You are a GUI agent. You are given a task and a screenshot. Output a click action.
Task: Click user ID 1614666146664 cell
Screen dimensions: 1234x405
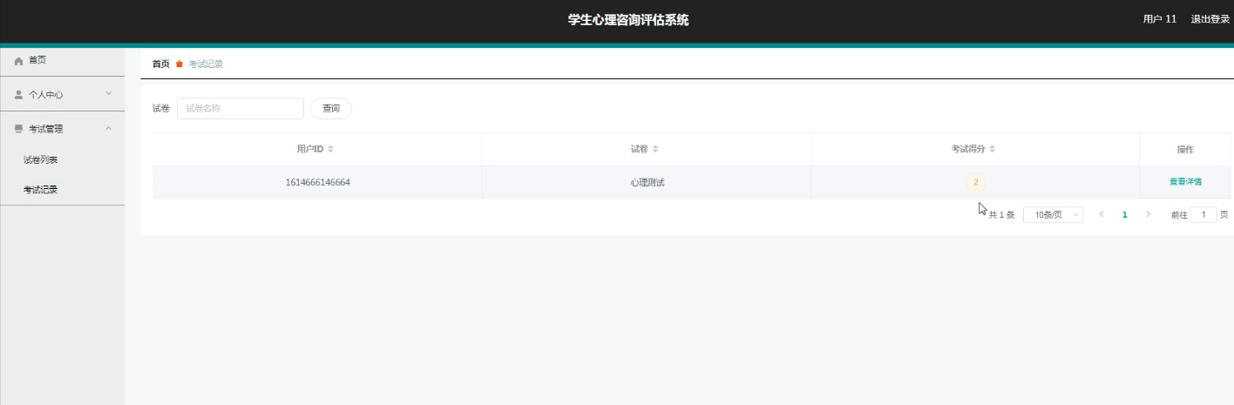pos(317,182)
